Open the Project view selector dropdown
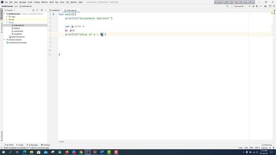This screenshot has height=155, width=276. click(10, 10)
